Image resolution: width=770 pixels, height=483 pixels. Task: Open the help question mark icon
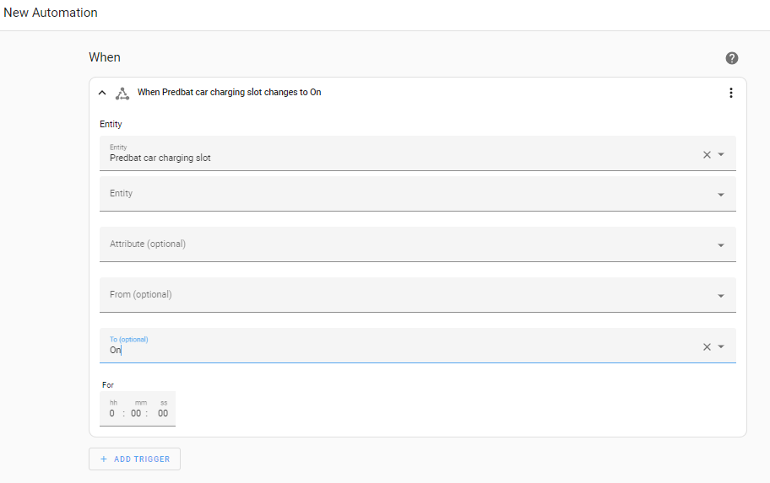(x=732, y=58)
